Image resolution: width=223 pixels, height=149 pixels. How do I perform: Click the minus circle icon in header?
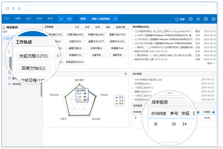point(206,19)
